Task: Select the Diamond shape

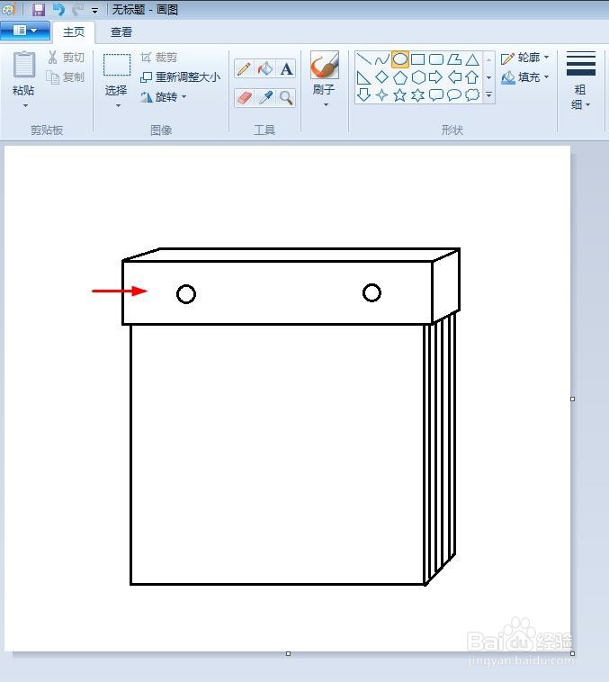Action: pos(382,77)
